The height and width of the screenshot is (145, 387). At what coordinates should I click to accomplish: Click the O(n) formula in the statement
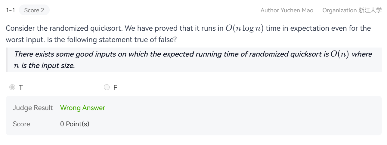[339, 54]
